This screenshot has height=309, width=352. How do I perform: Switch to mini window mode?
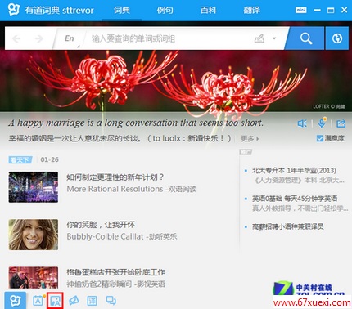(300, 10)
